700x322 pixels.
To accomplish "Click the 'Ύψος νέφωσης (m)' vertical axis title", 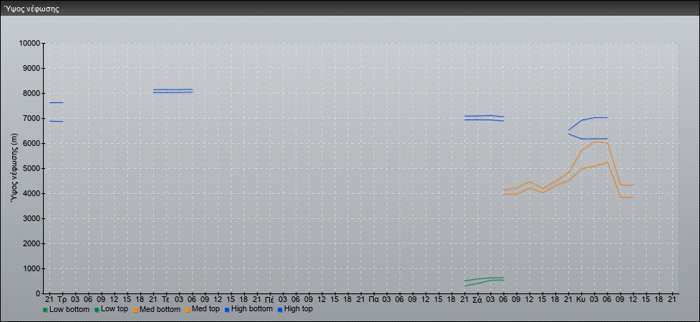I will 14,168.
